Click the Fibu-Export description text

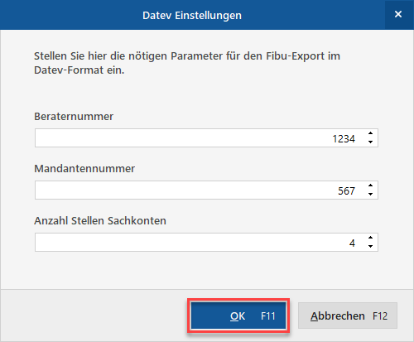(187, 63)
